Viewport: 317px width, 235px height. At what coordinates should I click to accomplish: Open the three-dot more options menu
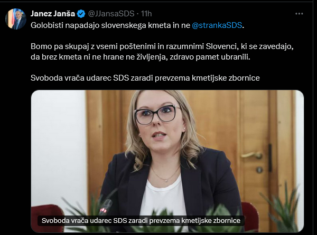299,14
